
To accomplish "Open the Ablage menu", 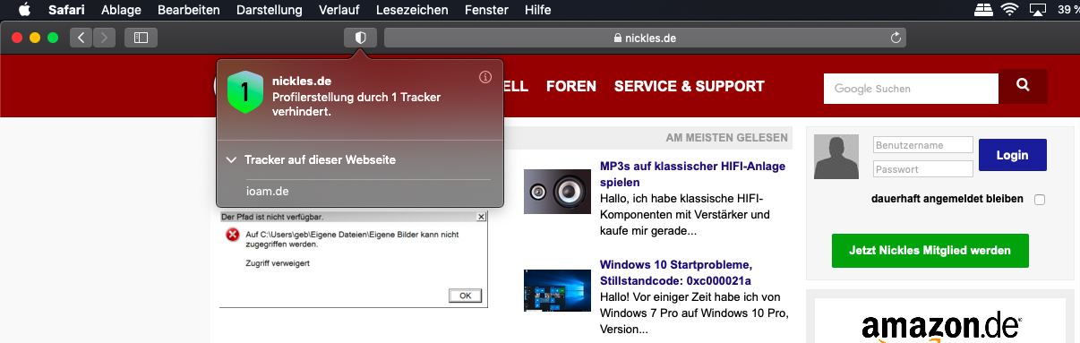I will point(121,11).
